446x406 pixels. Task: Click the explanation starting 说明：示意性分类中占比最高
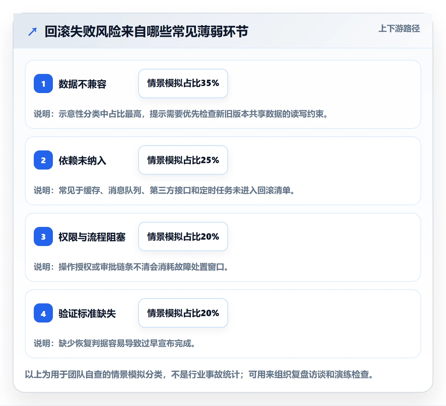tap(181, 114)
